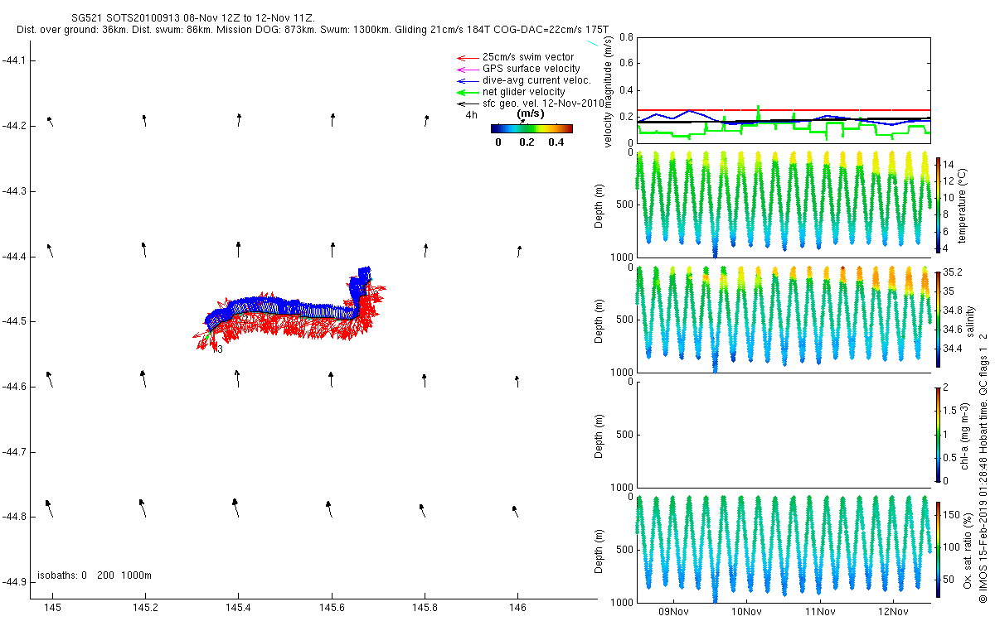Click the small arrow below the (m/s) label
The width and height of the screenshot is (995, 621).
[522, 121]
